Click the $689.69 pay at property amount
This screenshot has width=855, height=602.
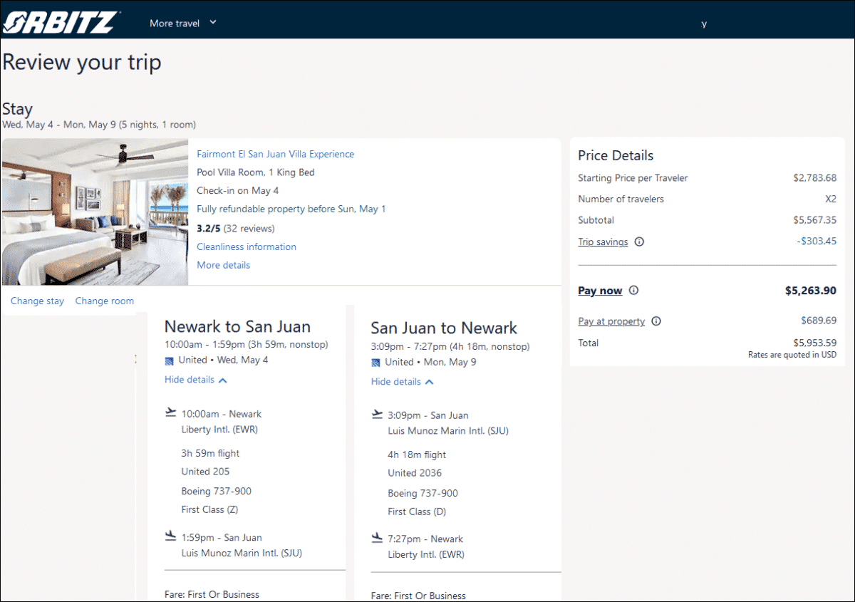[819, 321]
